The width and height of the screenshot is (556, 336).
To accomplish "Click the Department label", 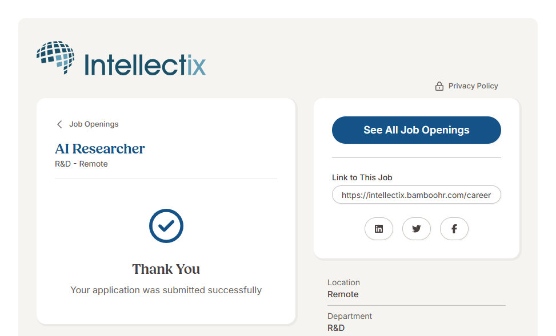I will (x=350, y=316).
